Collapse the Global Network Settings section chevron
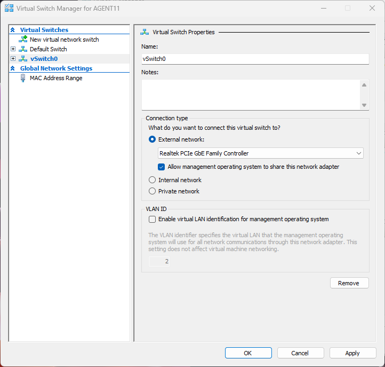The image size is (385, 367). tap(13, 68)
